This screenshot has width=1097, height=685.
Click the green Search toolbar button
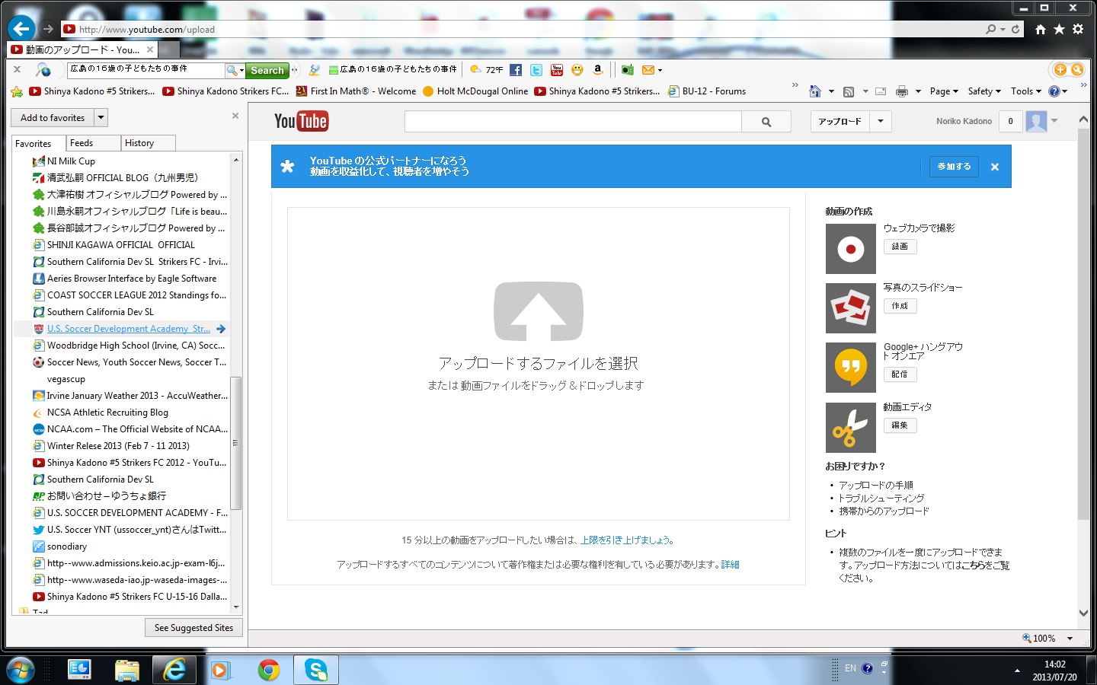(267, 70)
